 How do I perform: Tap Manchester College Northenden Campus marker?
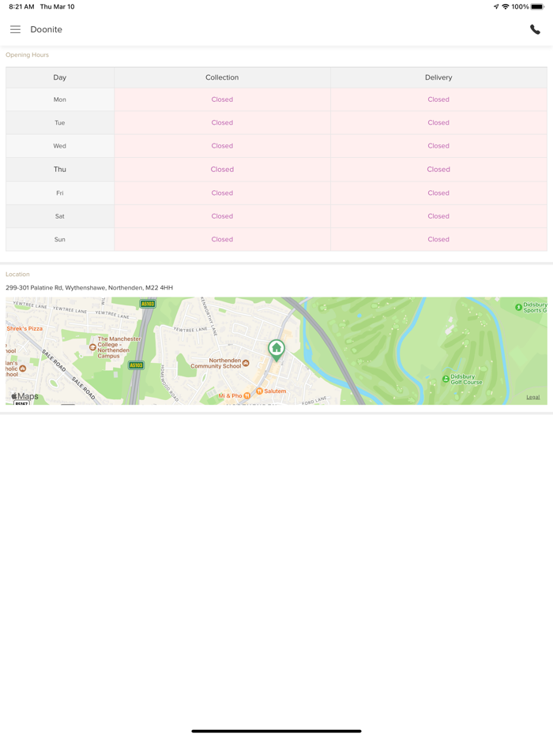[x=92, y=347]
